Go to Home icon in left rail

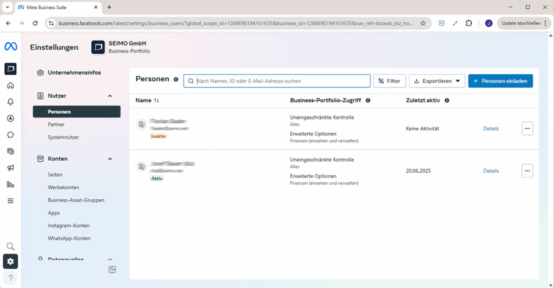[11, 86]
